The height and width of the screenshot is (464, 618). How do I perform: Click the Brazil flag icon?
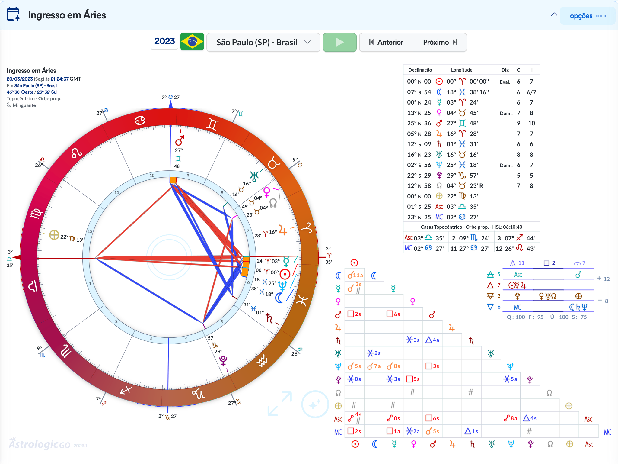(x=192, y=41)
